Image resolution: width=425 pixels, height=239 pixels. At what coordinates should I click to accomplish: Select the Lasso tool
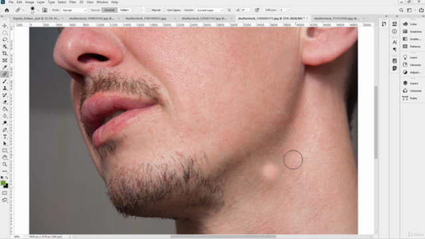click(5, 40)
